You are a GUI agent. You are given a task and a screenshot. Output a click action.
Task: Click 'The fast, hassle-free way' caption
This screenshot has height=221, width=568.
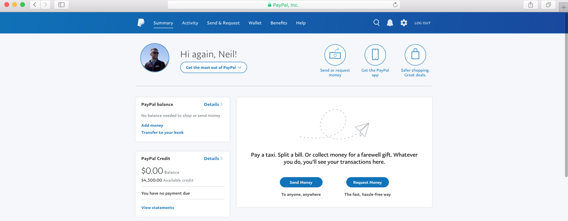click(x=367, y=194)
